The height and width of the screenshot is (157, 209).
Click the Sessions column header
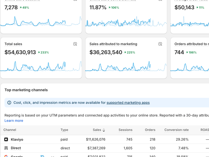pos(125,130)
